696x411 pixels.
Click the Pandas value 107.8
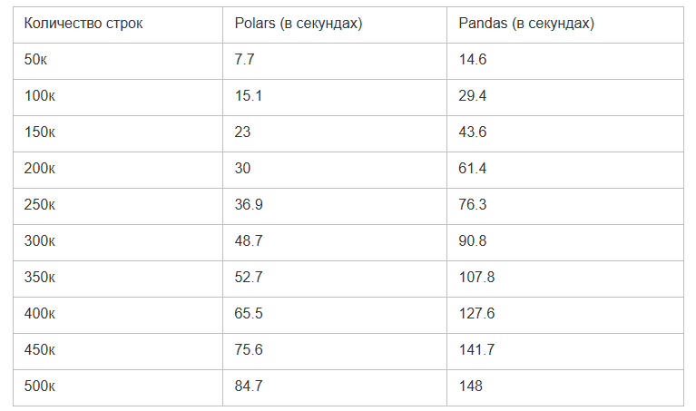[478, 278]
